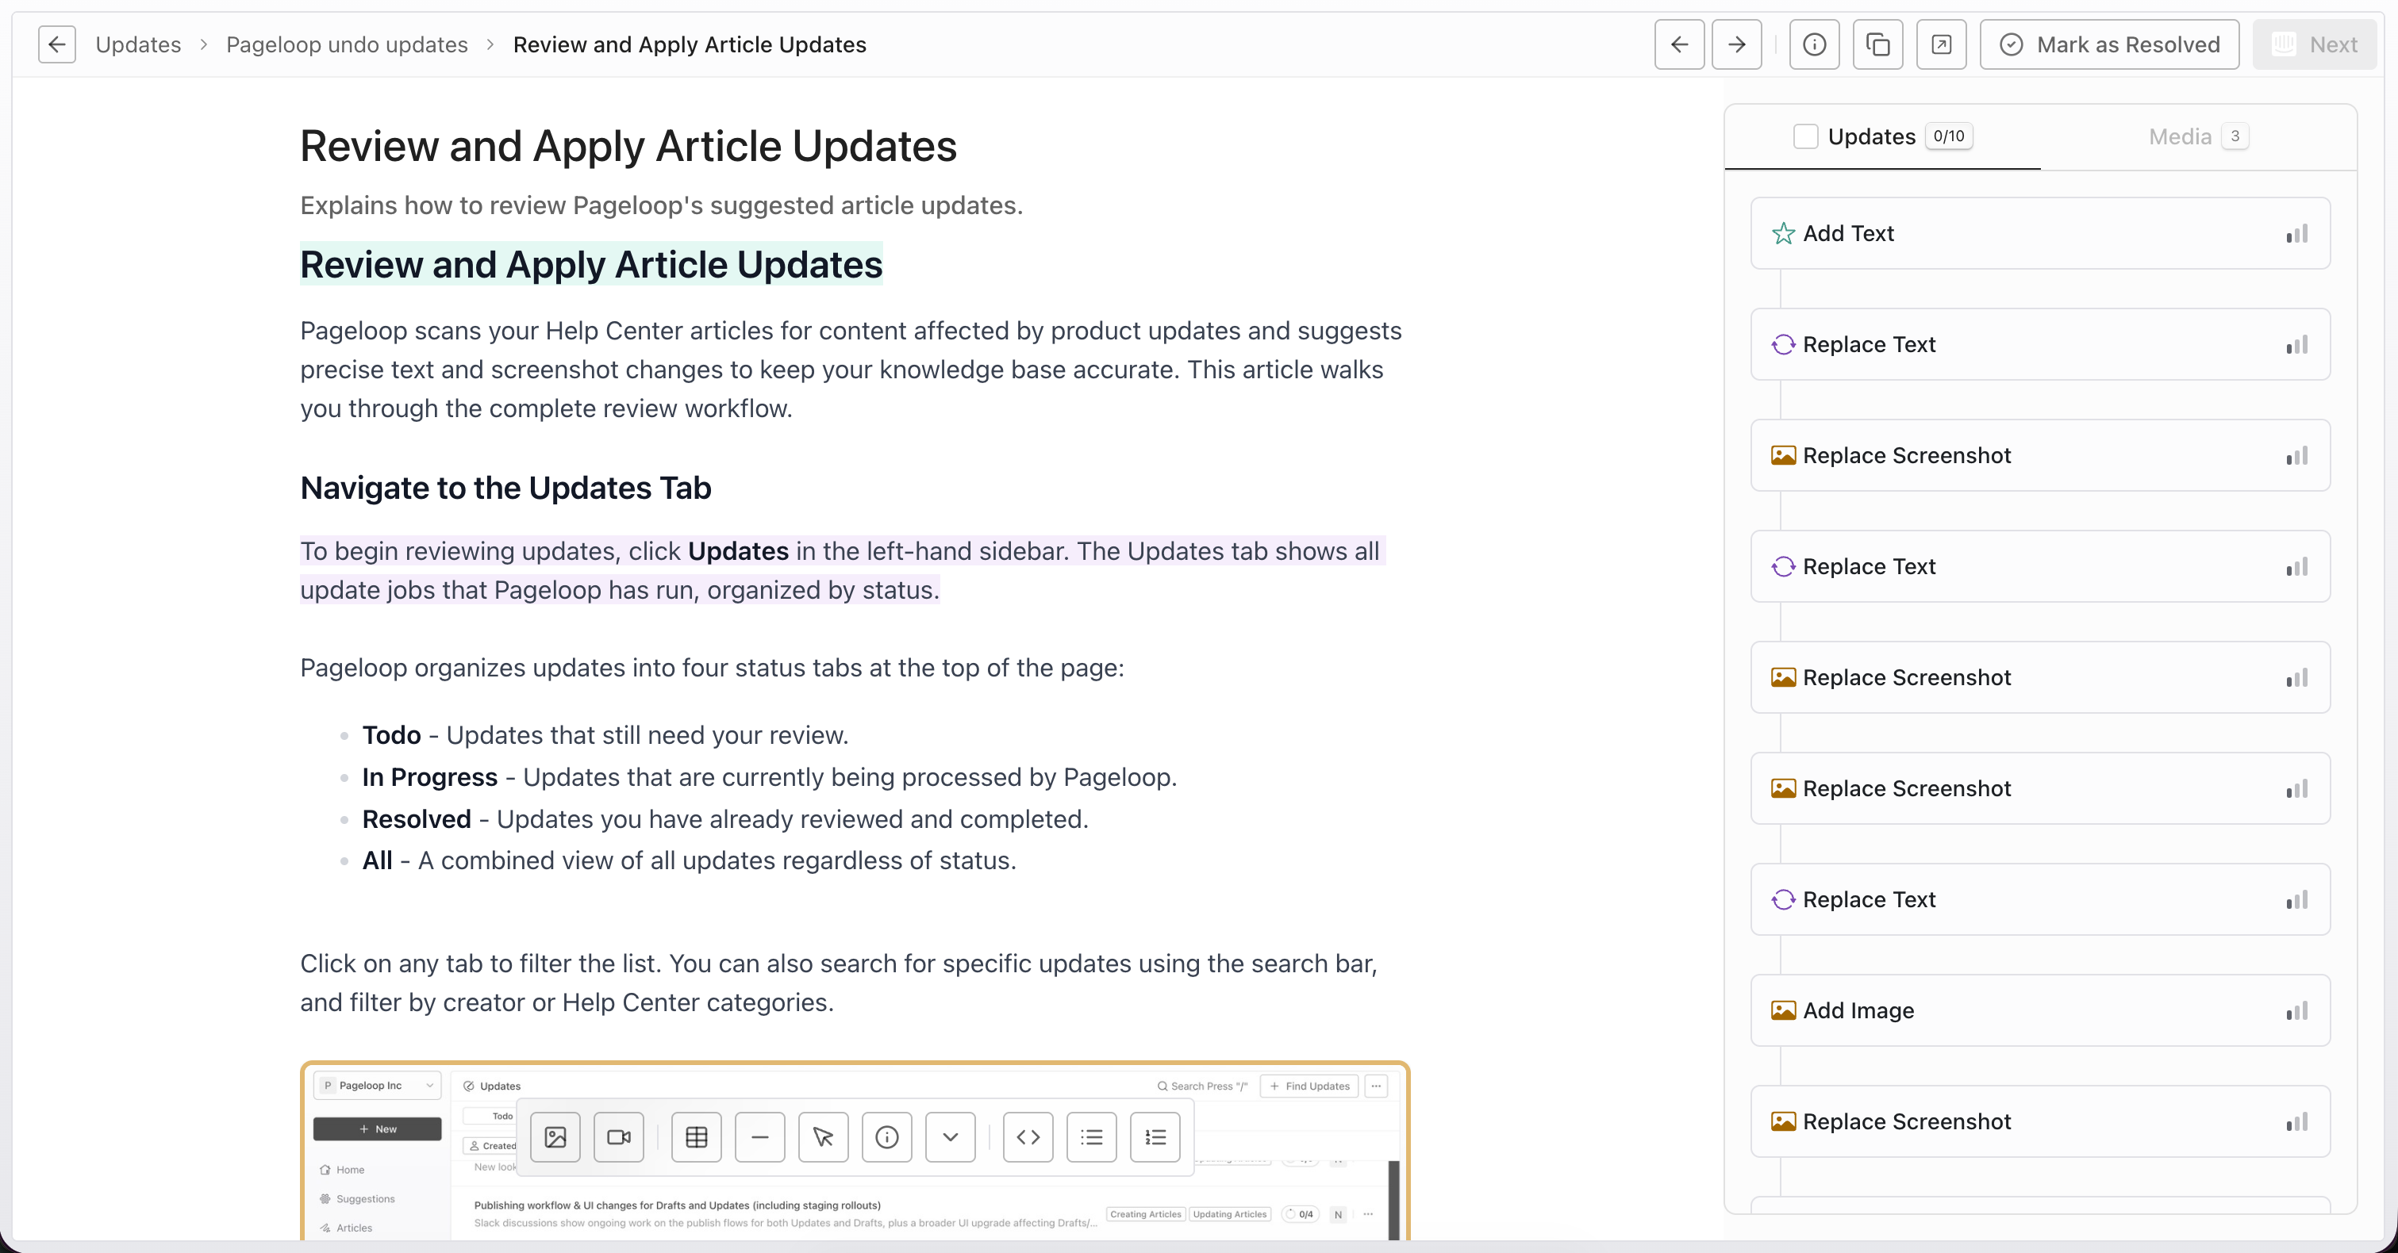Switch to the Media tab

tap(2199, 136)
